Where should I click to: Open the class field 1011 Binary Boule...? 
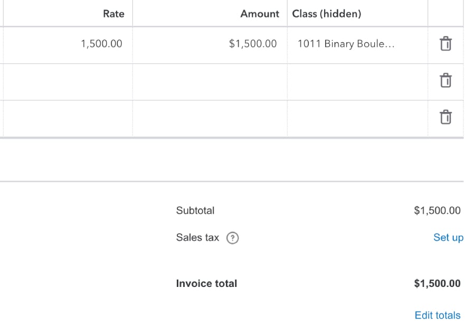tap(346, 44)
